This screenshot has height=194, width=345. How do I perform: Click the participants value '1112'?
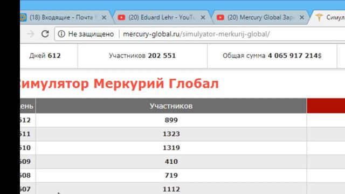(171, 189)
